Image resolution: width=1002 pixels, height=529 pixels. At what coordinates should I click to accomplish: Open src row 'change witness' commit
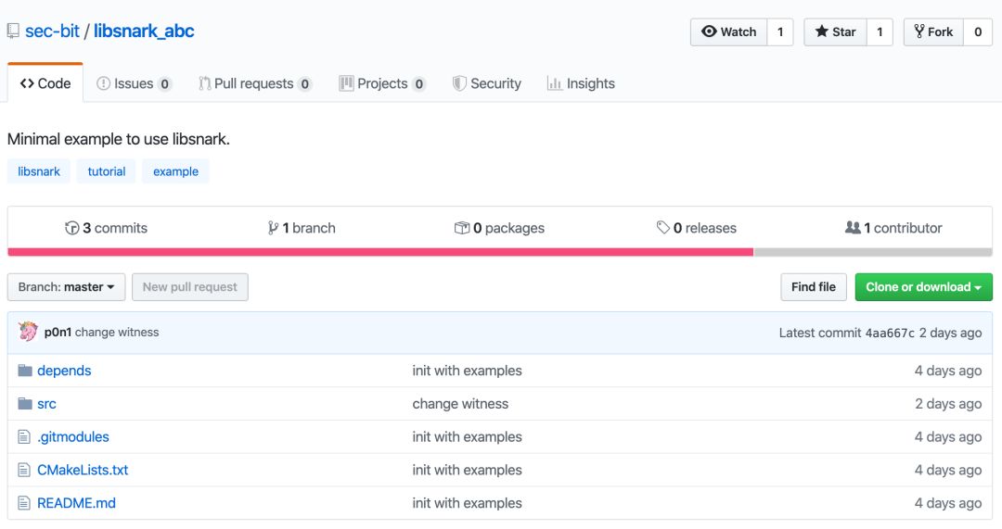click(460, 404)
